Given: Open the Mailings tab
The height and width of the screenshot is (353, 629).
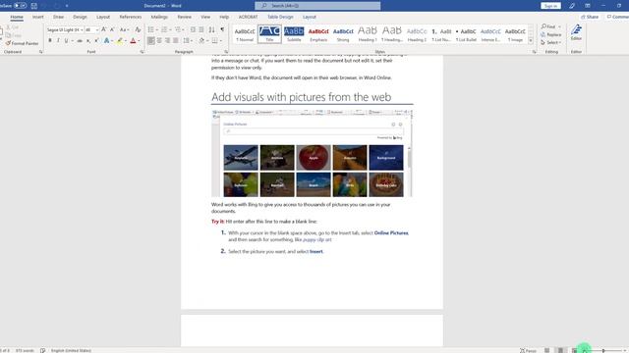Looking at the screenshot, I should (159, 17).
